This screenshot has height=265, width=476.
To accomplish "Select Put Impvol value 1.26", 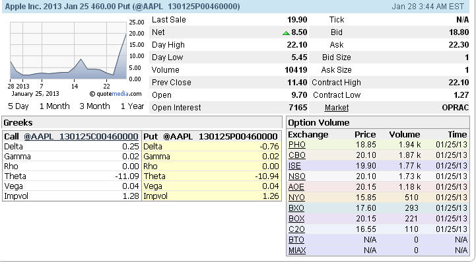I will coord(271,196).
